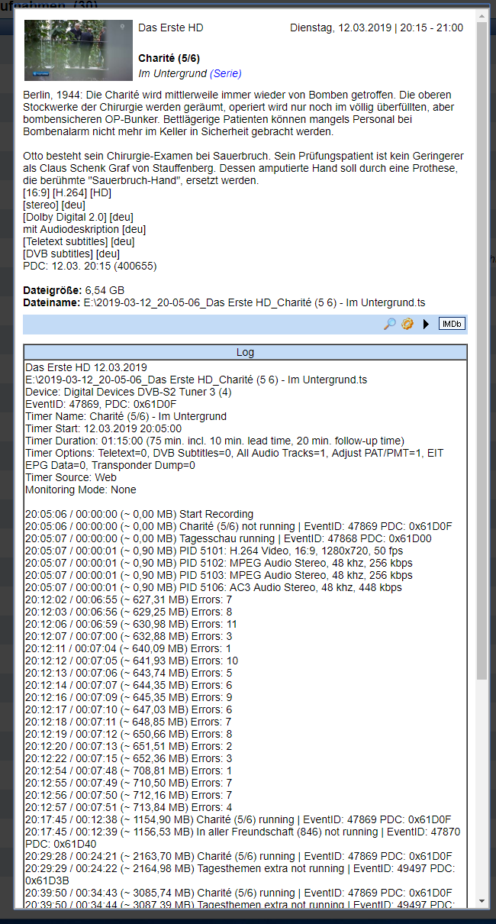The width and height of the screenshot is (496, 924).
Task: Click the Log section header
Action: click(246, 352)
